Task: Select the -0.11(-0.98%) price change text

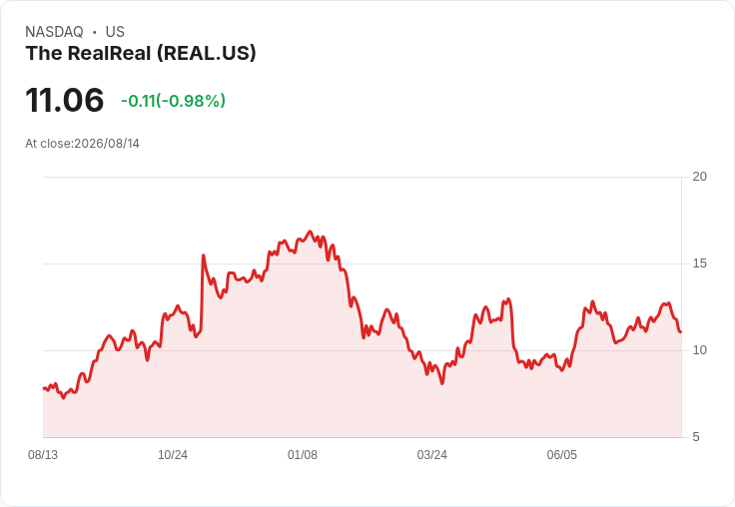Action: pyautogui.click(x=173, y=101)
